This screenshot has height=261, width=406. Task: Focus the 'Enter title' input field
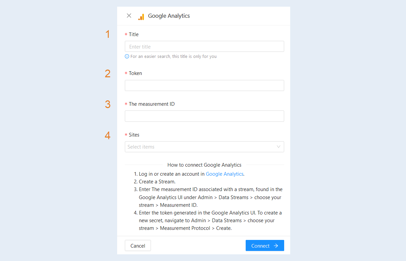tap(204, 47)
